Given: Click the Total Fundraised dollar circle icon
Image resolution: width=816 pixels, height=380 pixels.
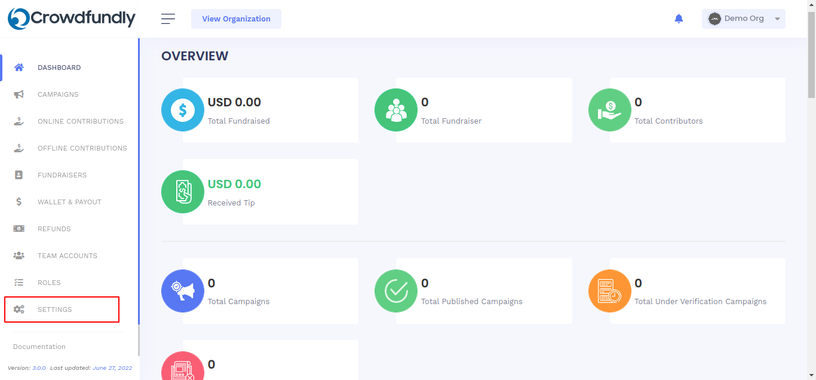Looking at the screenshot, I should pos(183,110).
